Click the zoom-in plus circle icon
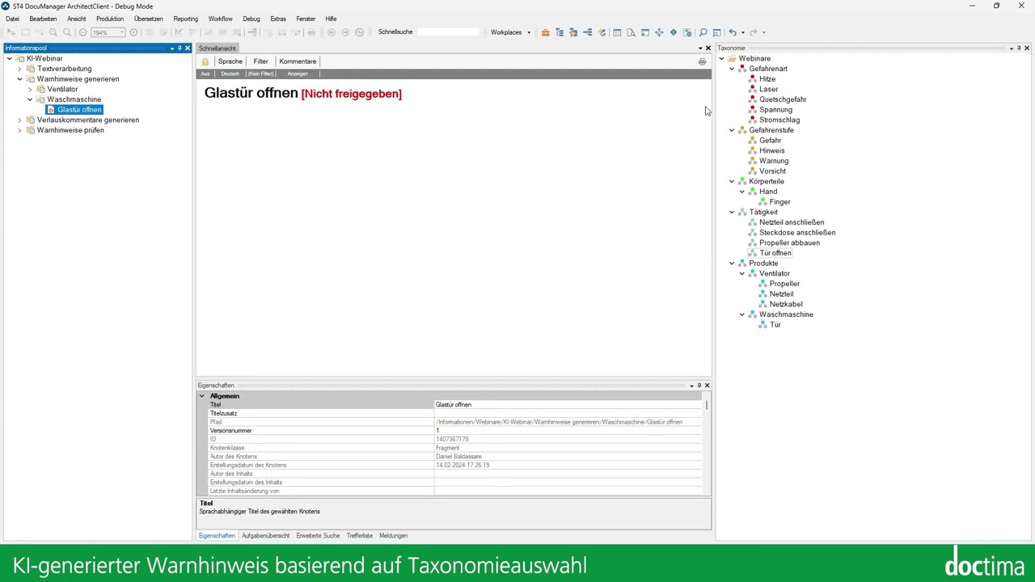The image size is (1035, 582). coord(133,32)
